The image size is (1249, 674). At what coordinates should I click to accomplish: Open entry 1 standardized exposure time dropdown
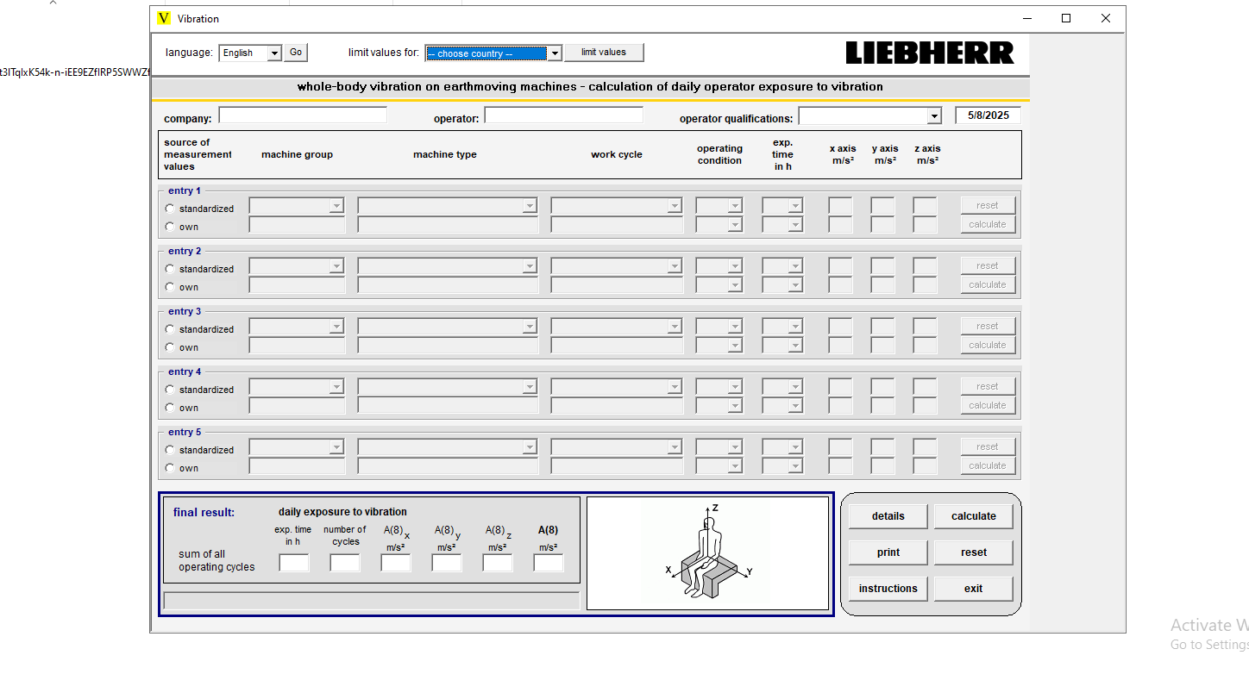[794, 206]
